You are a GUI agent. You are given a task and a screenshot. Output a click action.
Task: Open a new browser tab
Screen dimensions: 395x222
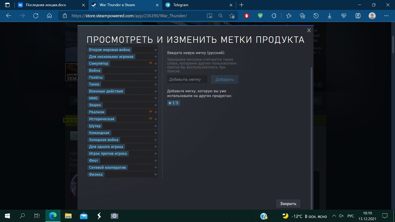pos(242,5)
